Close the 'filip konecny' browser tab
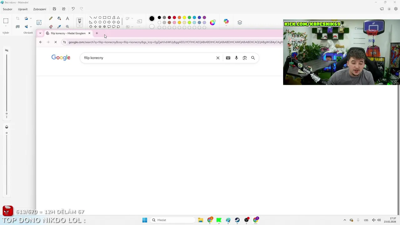400x225 pixels. click(89, 33)
